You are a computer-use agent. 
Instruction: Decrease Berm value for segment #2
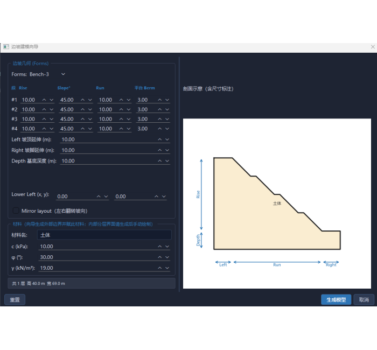(x=167, y=109)
